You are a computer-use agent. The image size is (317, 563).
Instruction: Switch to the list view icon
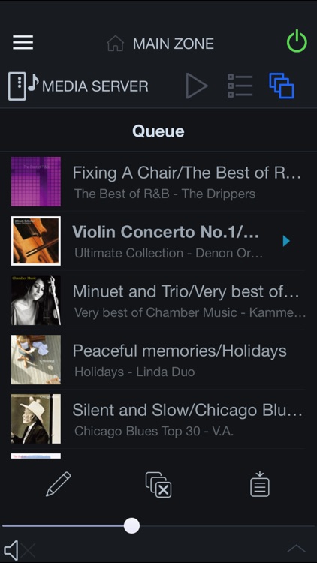[x=240, y=86]
